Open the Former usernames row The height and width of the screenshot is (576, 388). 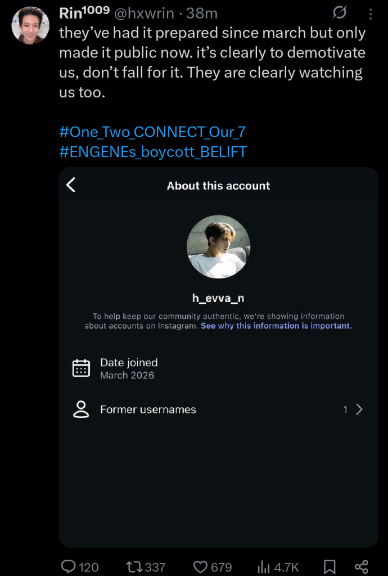tap(148, 409)
